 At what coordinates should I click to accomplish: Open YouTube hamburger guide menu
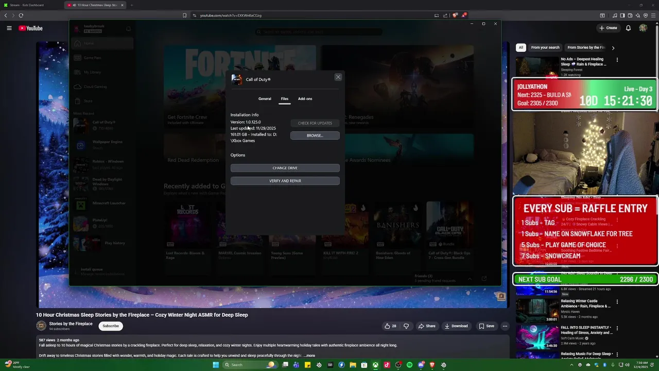tap(9, 28)
